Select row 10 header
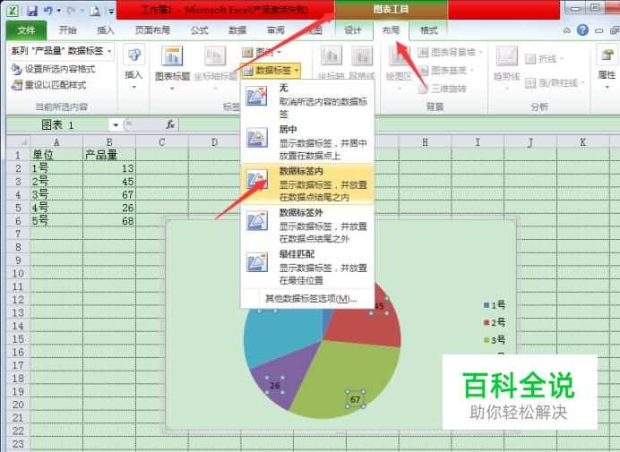Viewport: 620px width, 452px height. [x=18, y=273]
